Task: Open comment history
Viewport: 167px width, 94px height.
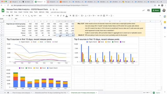Action: coord(148,10)
